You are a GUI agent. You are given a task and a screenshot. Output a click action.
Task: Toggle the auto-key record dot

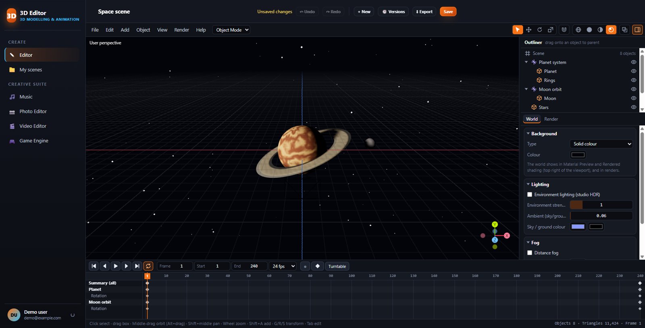(305, 266)
